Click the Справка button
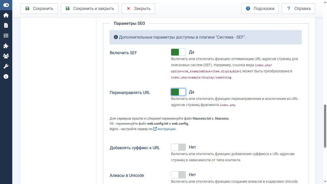Viewport: 327px width, 184px height. (x=298, y=8)
